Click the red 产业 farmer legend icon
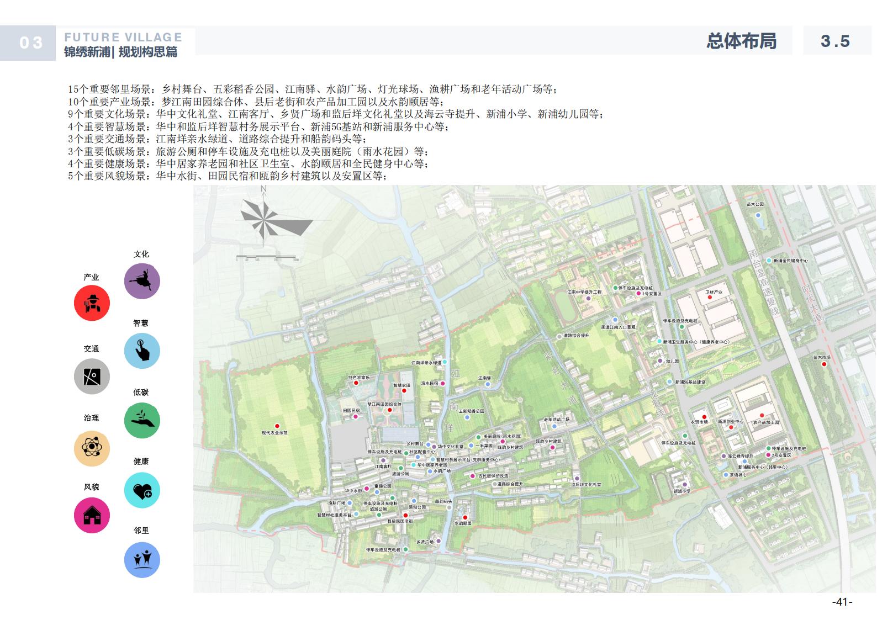The height and width of the screenshot is (620, 877). pos(92,303)
